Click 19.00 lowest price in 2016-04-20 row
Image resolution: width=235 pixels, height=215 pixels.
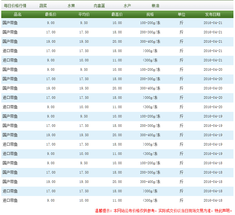(x=51, y=88)
